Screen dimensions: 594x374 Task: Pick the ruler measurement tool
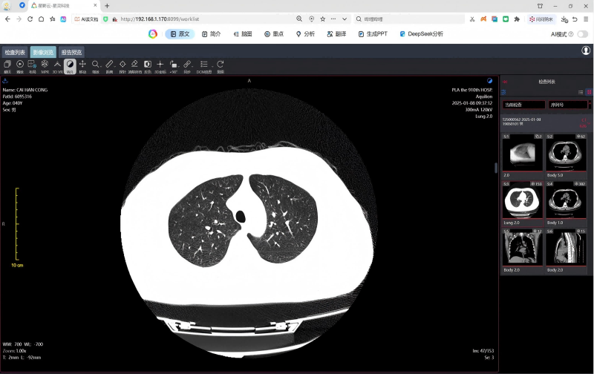(109, 67)
